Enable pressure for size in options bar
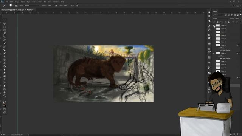 (x=77, y=6)
